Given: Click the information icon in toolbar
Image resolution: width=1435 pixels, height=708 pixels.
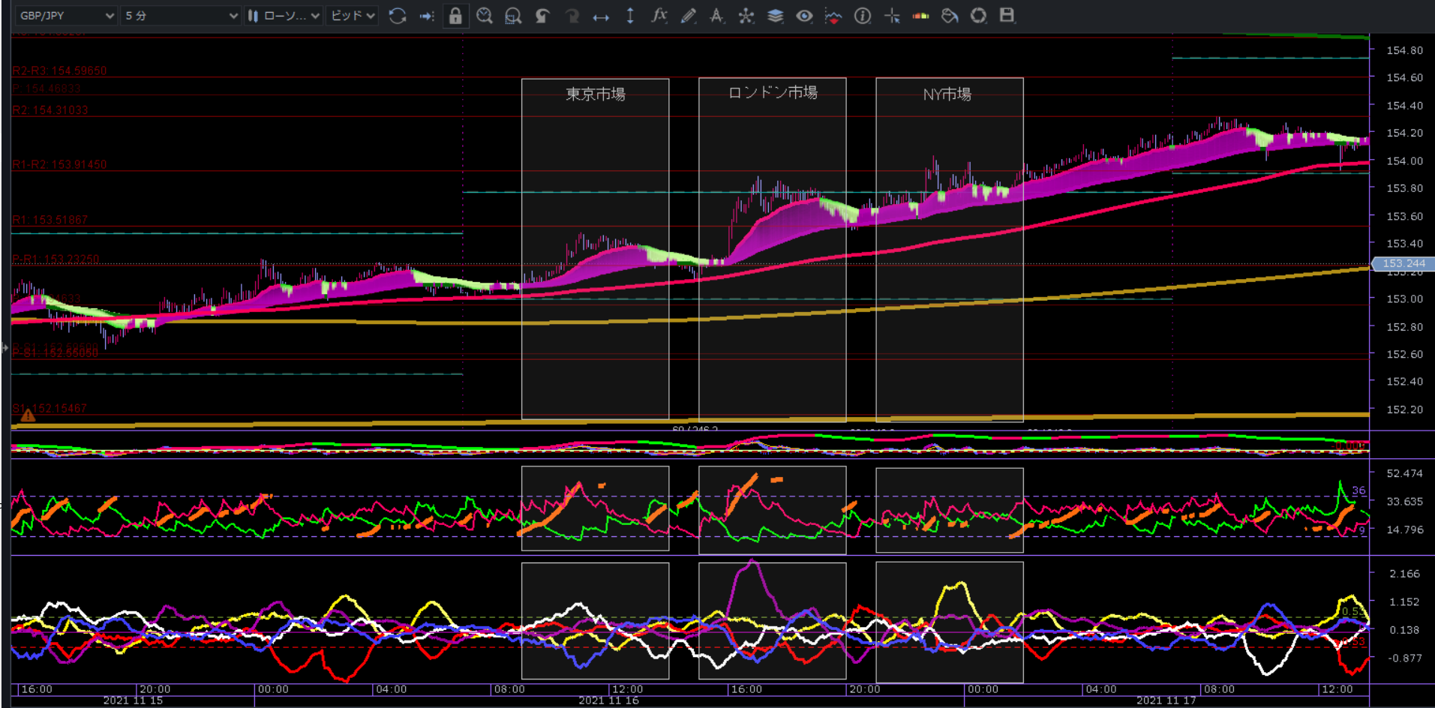Looking at the screenshot, I should 863,16.
